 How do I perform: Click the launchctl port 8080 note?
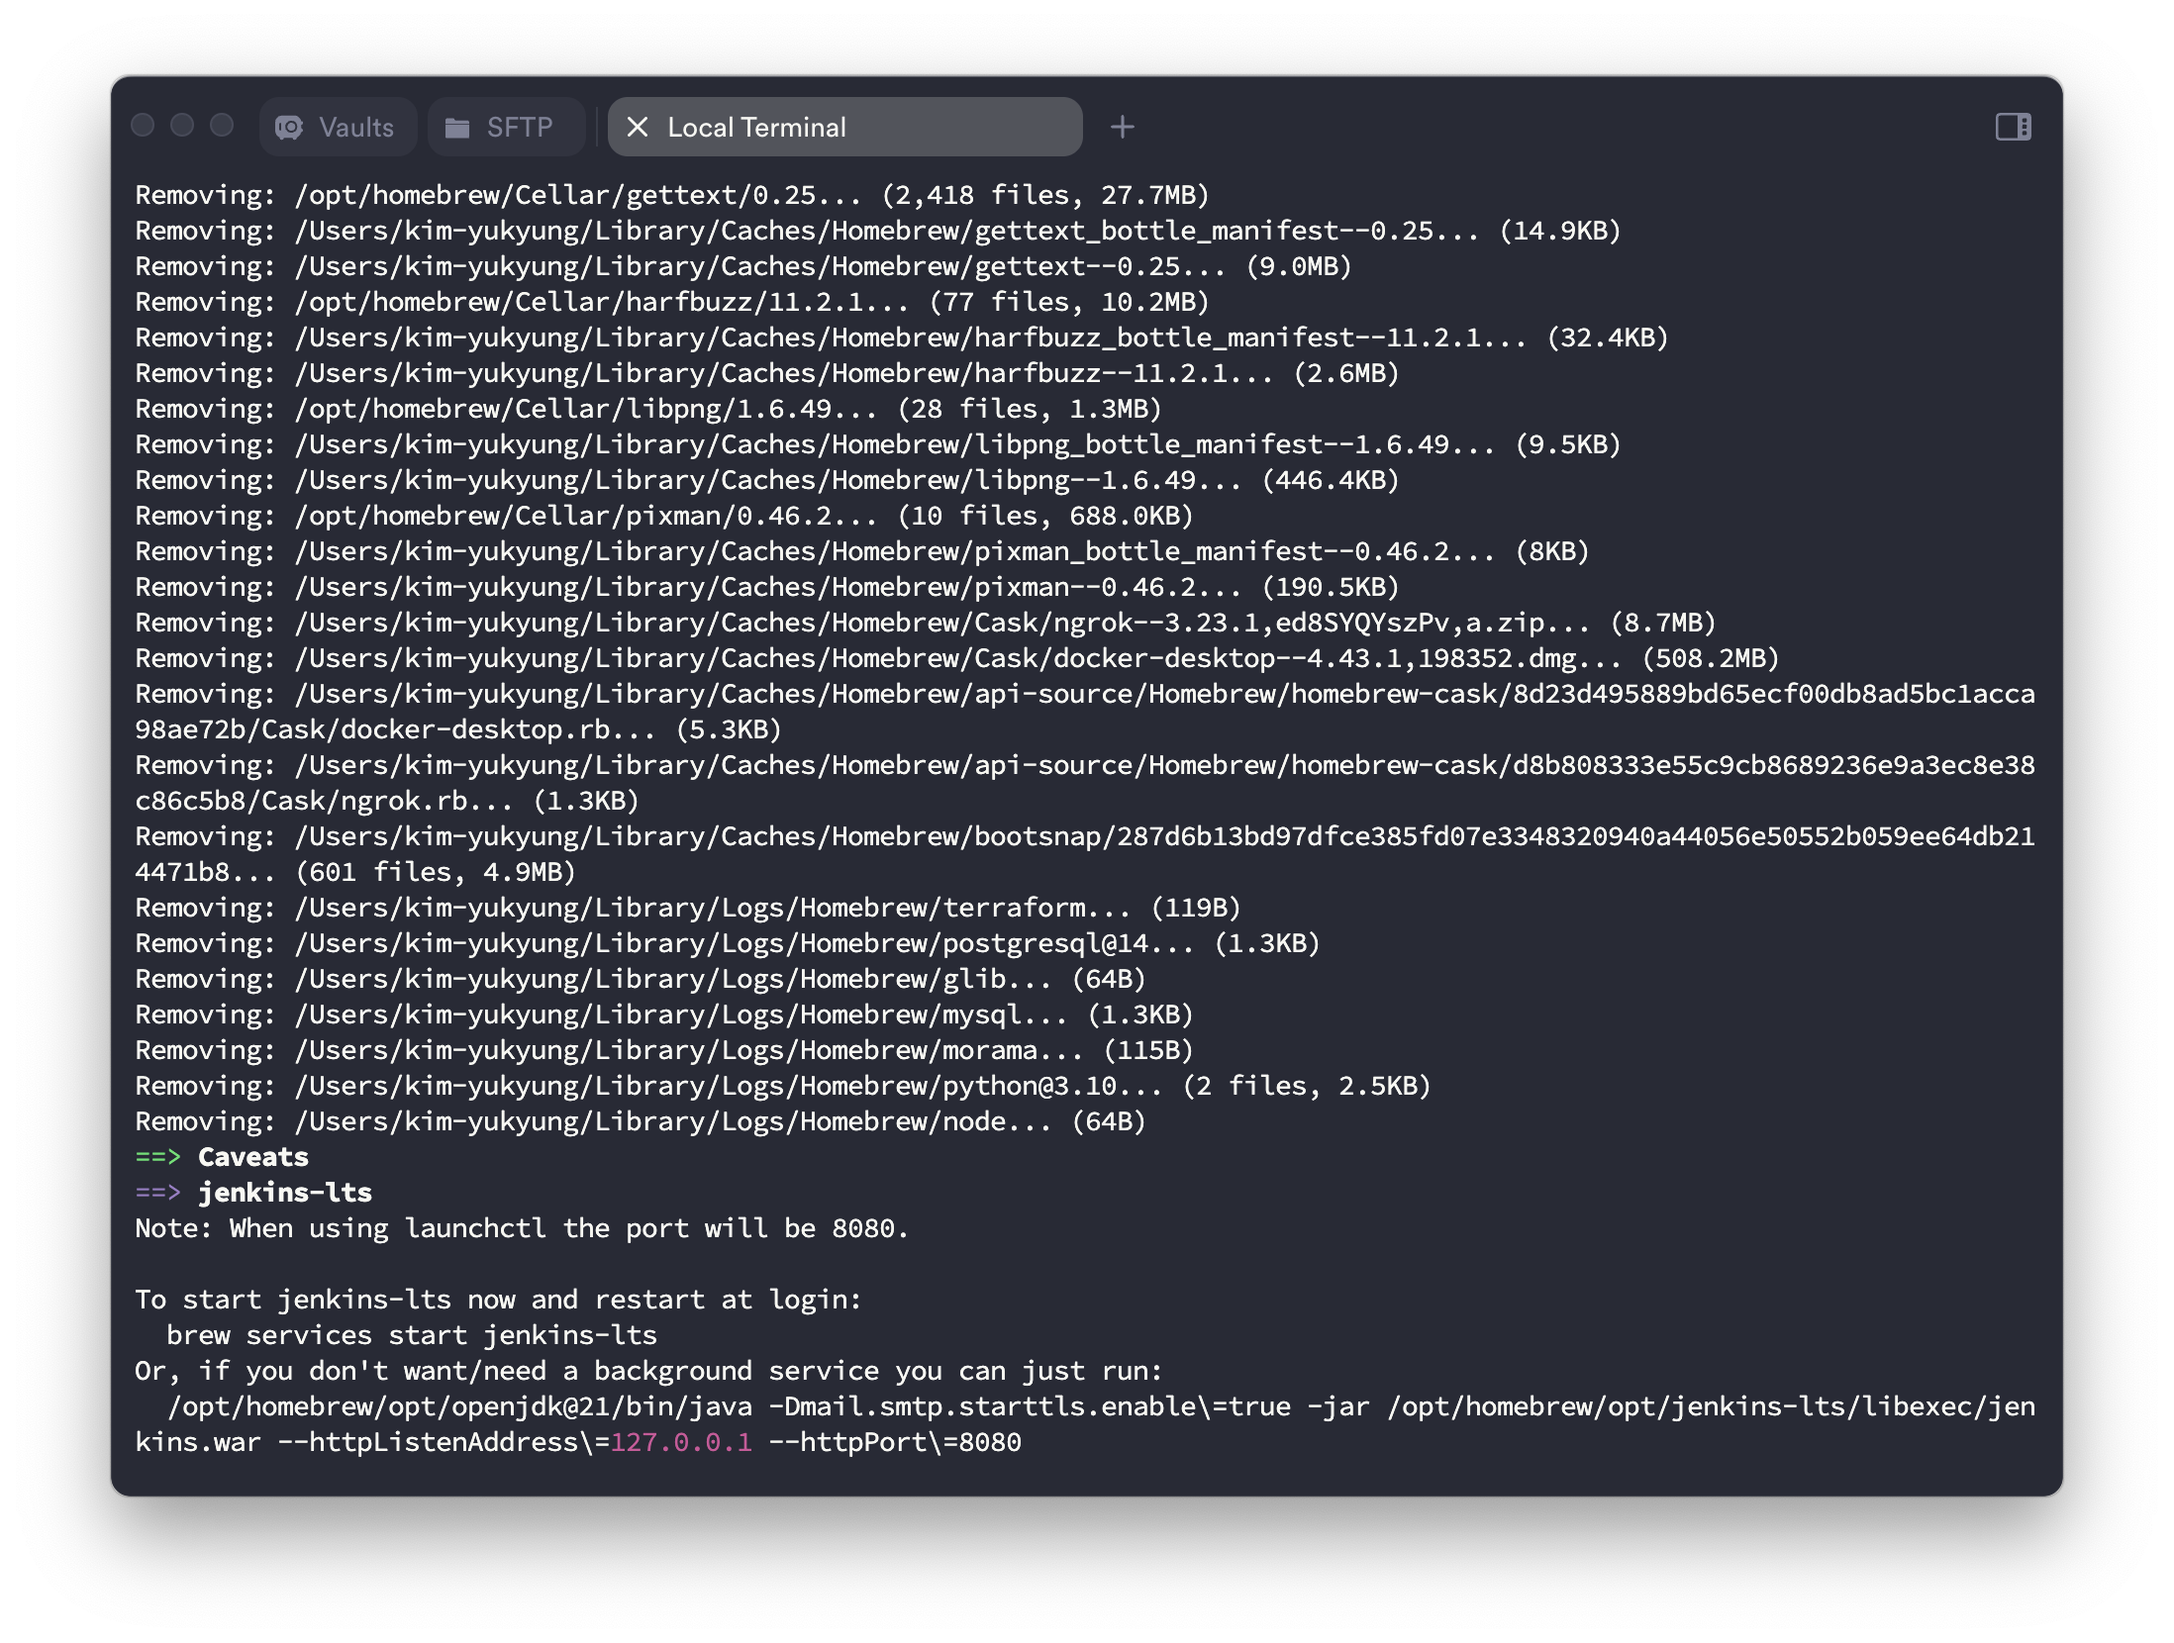click(x=521, y=1228)
